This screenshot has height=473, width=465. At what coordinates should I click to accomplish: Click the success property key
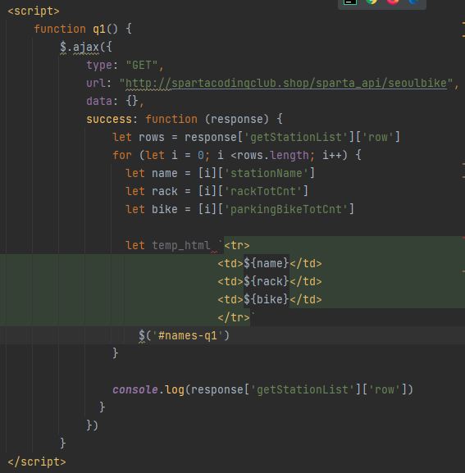tap(109, 119)
